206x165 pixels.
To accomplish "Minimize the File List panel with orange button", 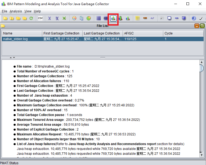I will [197, 26].
